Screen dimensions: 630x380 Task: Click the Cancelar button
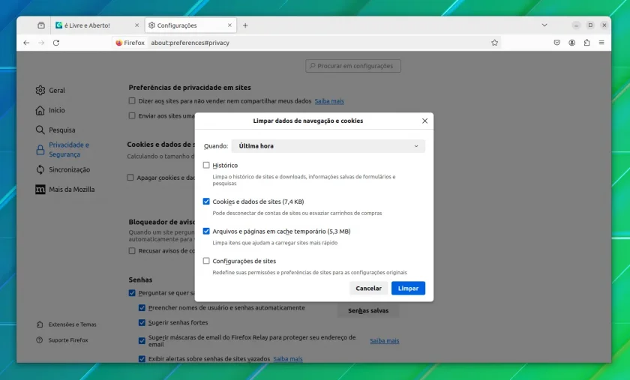(368, 288)
